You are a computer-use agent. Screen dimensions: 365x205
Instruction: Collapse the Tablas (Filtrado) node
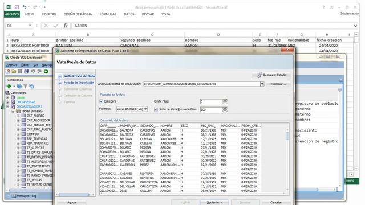(13, 111)
